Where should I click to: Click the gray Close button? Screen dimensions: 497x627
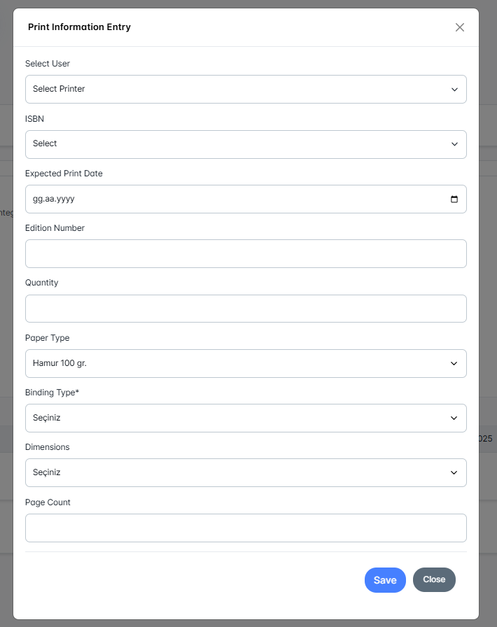tap(434, 579)
